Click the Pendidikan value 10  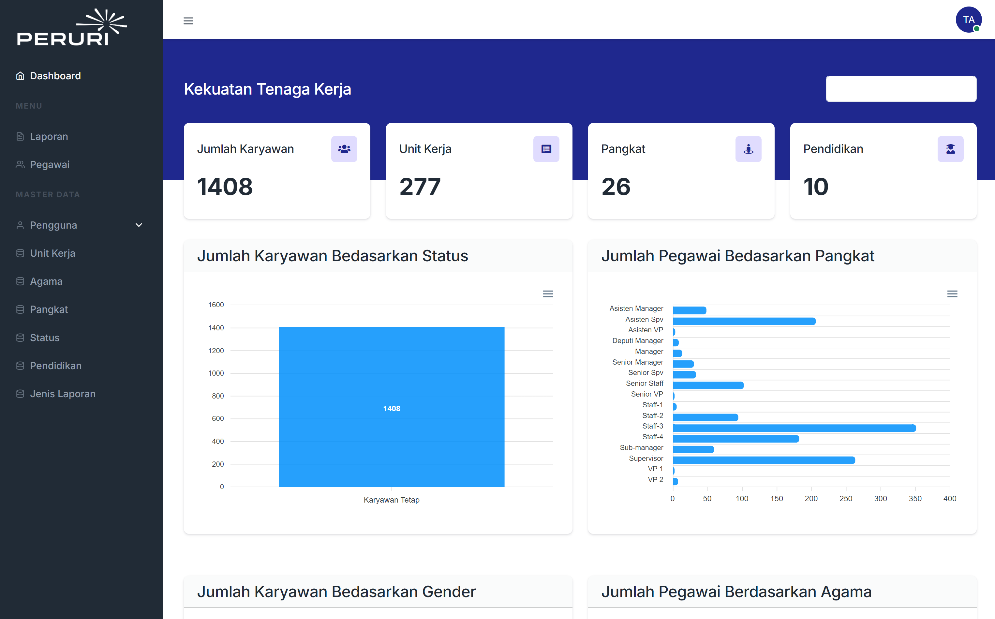pos(816,187)
